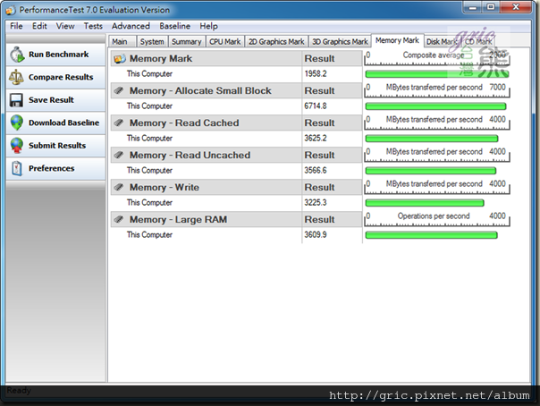The image size is (540, 406).
Task: Click the Memory - Read Uncached header
Action: pyautogui.click(x=190, y=155)
